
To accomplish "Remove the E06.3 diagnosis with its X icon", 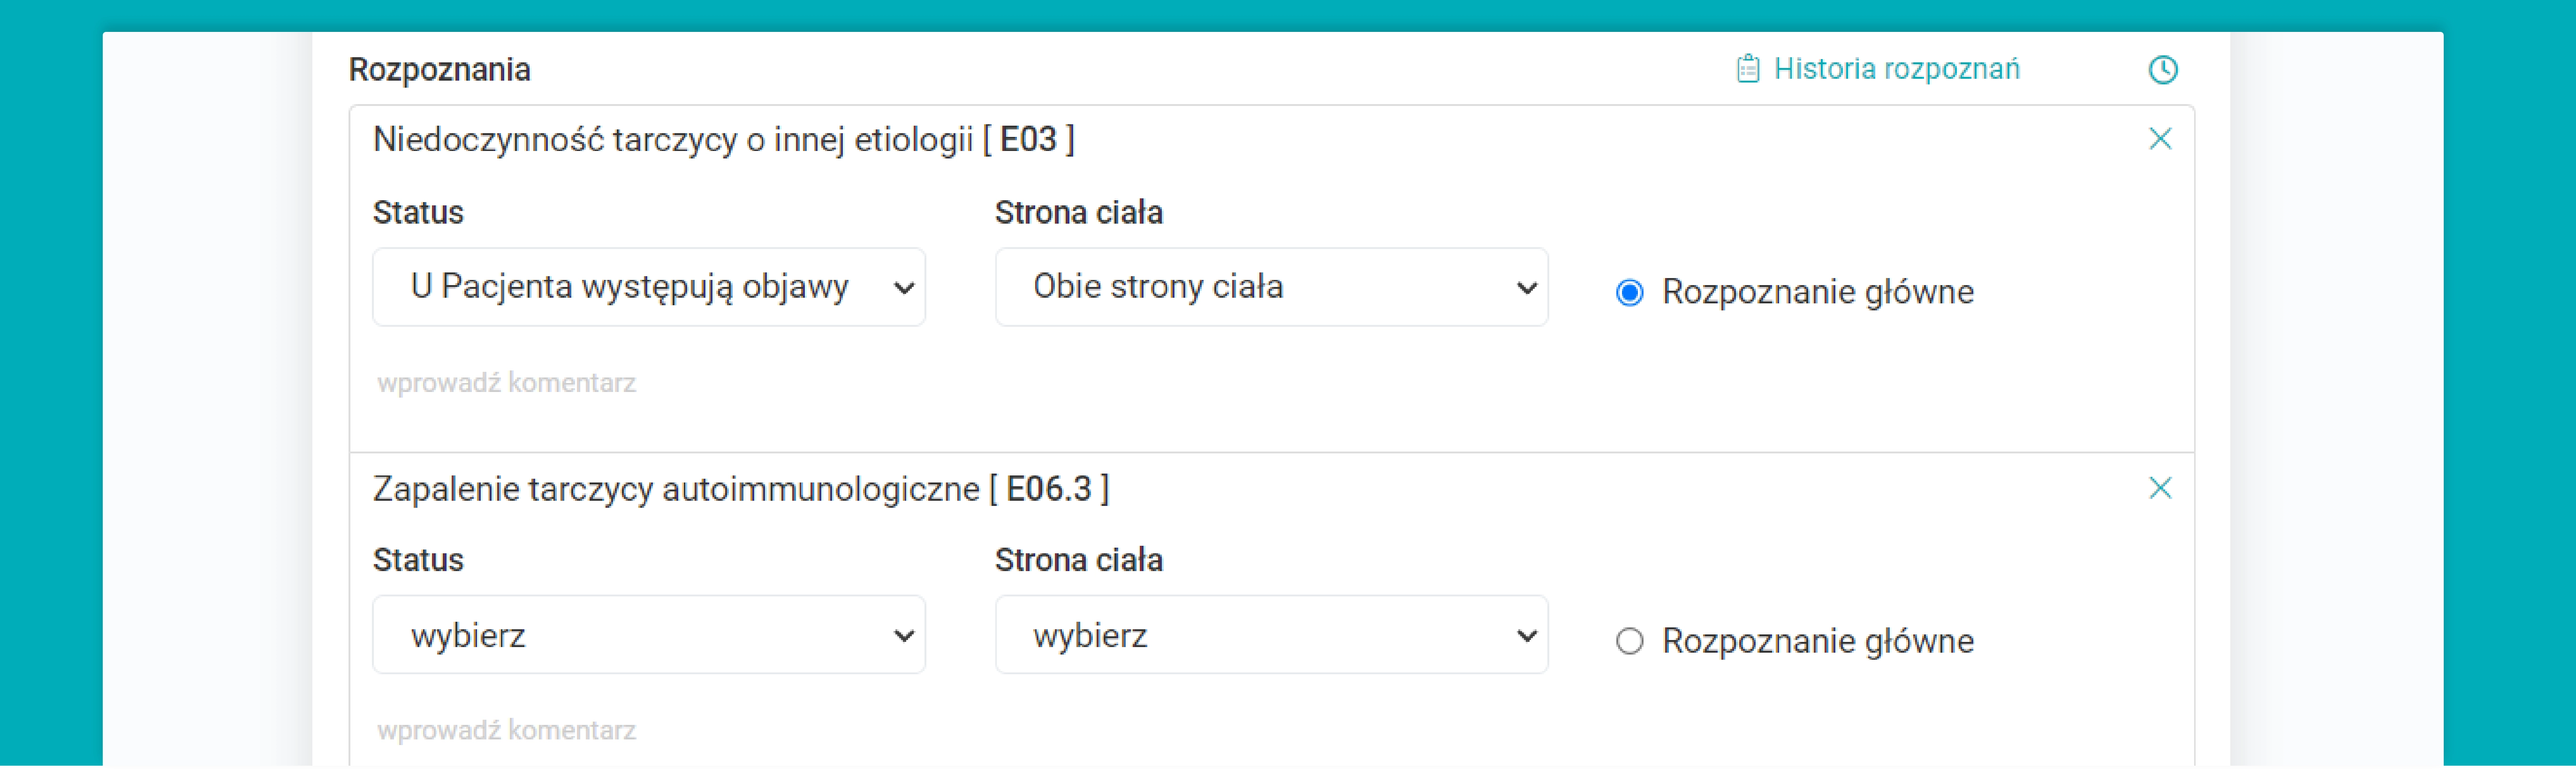I will click(2160, 488).
